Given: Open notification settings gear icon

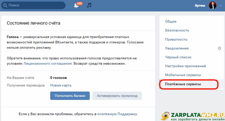Looking at the screenshot, I should tap(219, 48).
